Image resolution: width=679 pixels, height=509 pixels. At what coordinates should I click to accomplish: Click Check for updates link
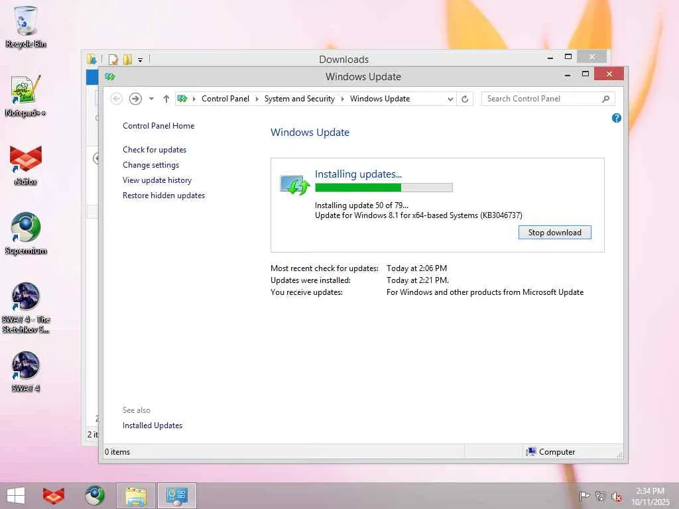tap(154, 150)
